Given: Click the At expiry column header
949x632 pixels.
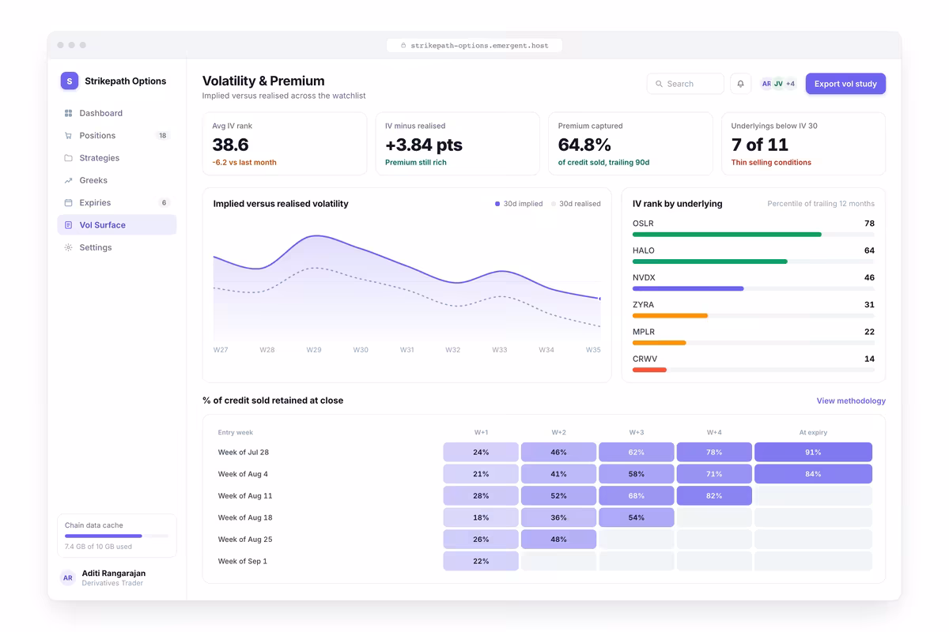Looking at the screenshot, I should (813, 432).
